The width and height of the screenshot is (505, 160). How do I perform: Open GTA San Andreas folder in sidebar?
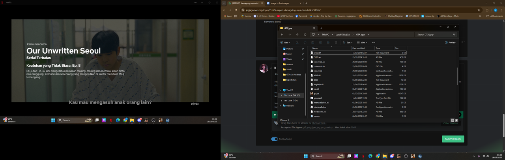coord(293,74)
